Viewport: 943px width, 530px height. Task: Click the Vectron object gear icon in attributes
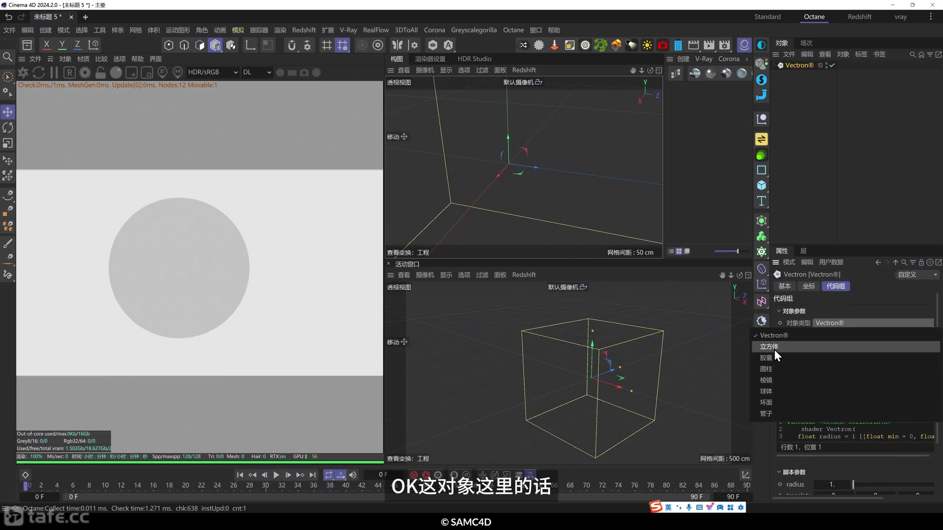point(777,275)
